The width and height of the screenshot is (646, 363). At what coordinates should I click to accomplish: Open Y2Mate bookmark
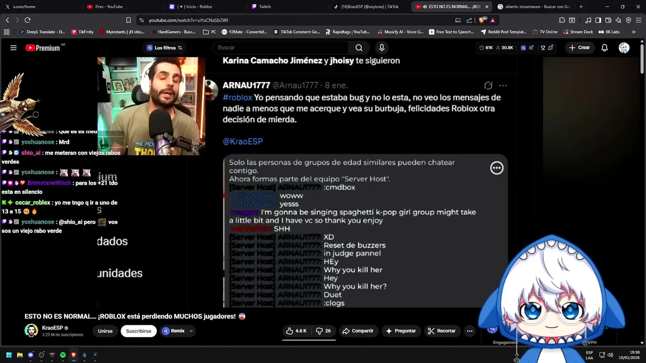tap(244, 32)
